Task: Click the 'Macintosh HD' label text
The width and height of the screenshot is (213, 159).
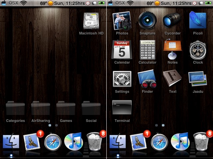Action: (x=91, y=33)
